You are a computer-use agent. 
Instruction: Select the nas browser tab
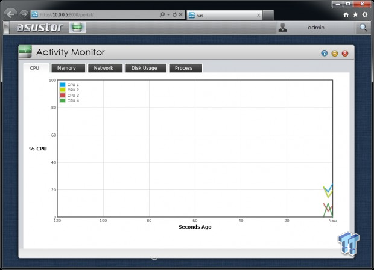point(224,16)
